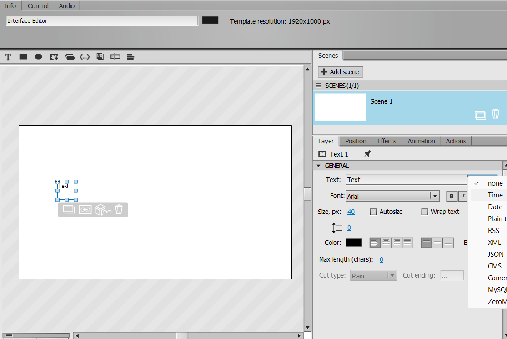The height and width of the screenshot is (339, 507).
Task: Open the Scenes tab
Action: pos(328,56)
